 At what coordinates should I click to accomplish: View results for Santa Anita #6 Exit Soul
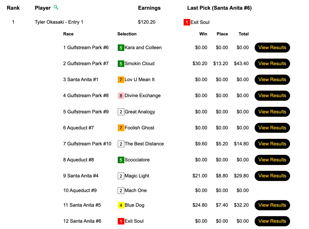pos(272,221)
